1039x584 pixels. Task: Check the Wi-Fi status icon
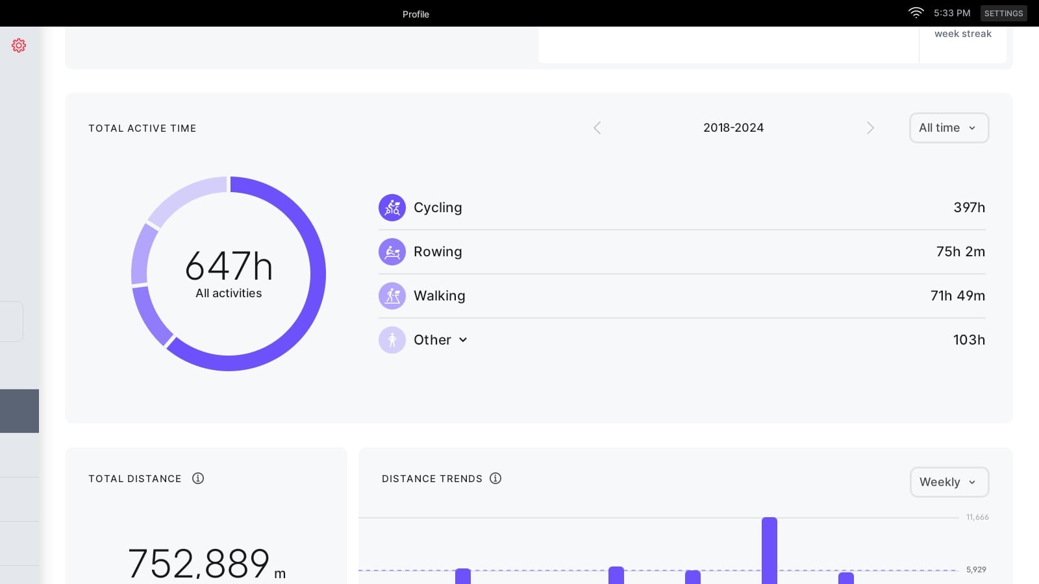[916, 13]
